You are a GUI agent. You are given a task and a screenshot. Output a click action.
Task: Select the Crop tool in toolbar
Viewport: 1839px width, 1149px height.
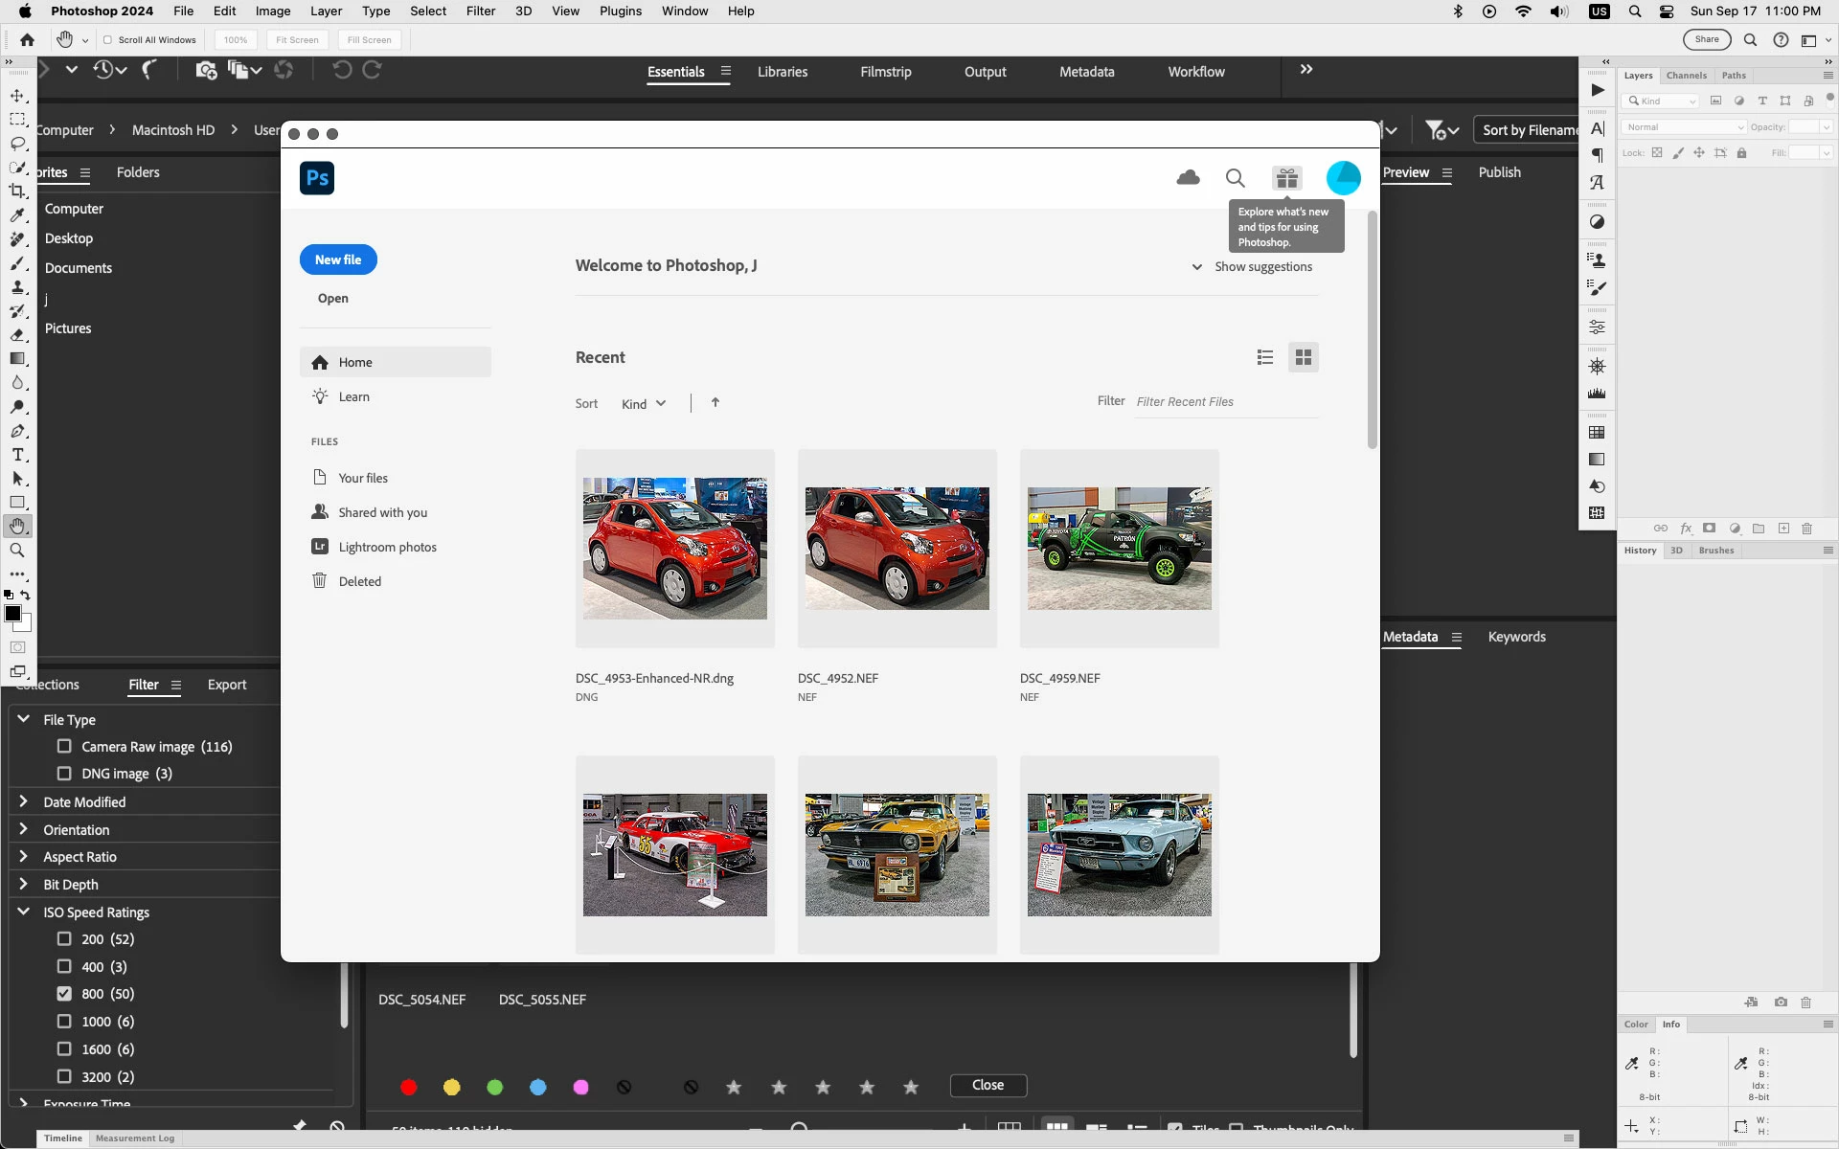[x=17, y=191]
